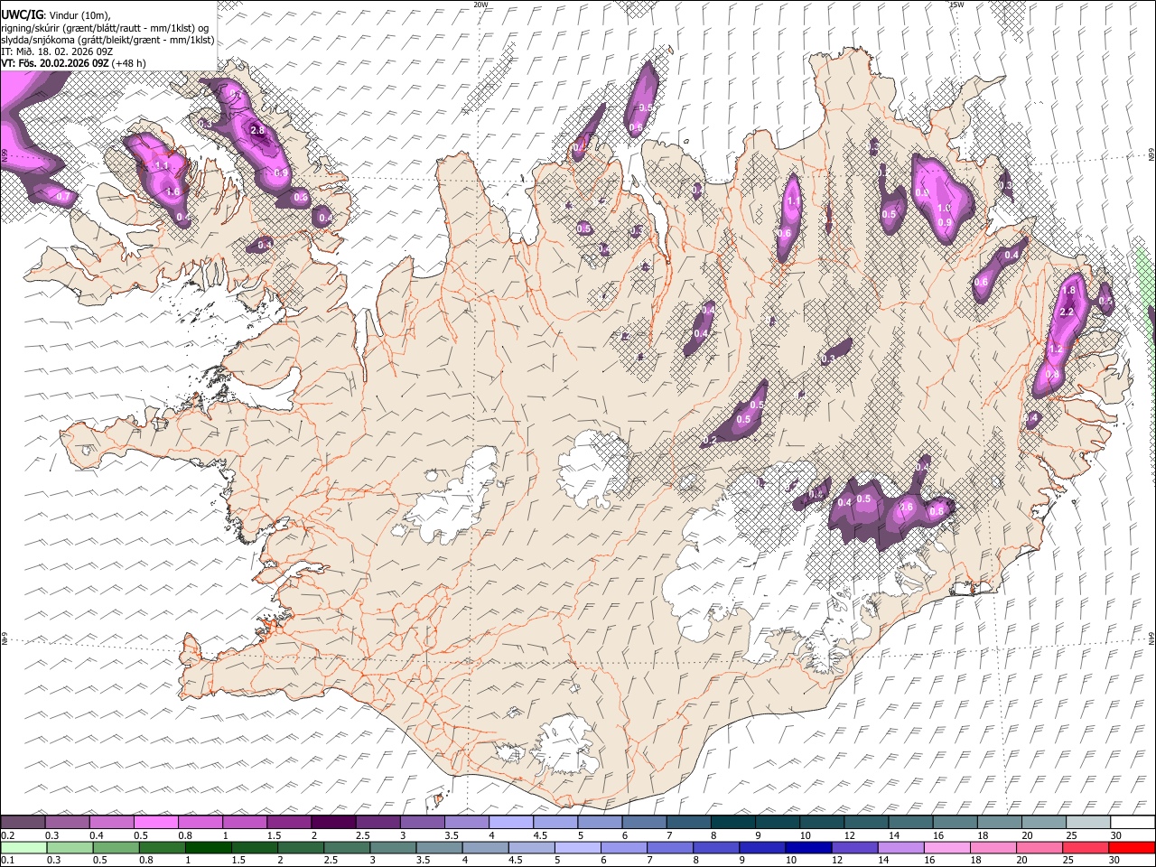
Task: Select the palest green rain swatch after 0.1
Action: [23, 847]
